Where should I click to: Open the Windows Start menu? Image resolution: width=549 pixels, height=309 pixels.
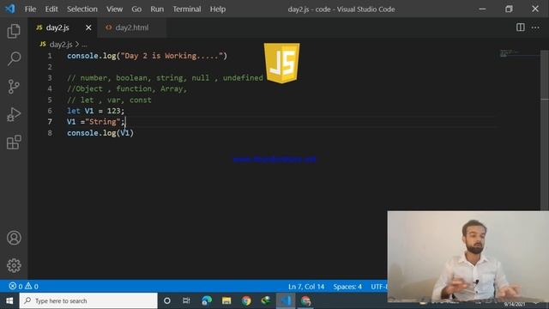coord(9,300)
